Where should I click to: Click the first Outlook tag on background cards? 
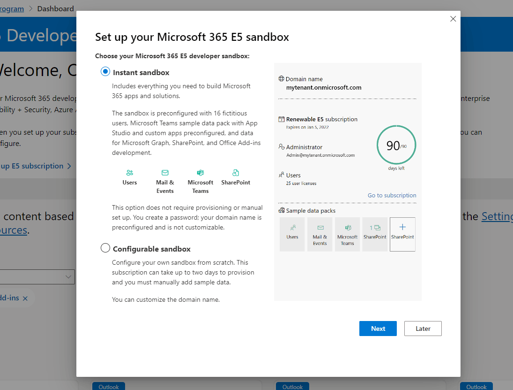tap(109, 386)
